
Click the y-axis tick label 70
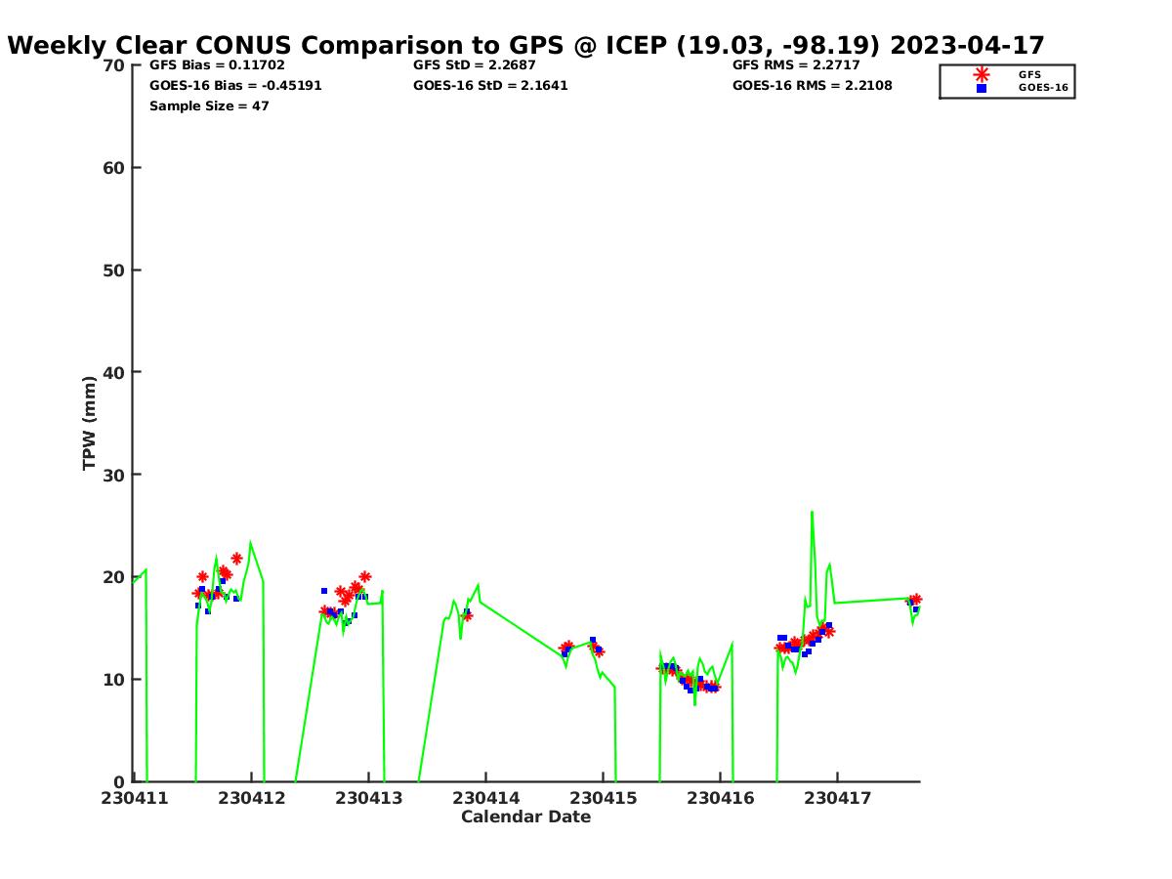(x=114, y=65)
